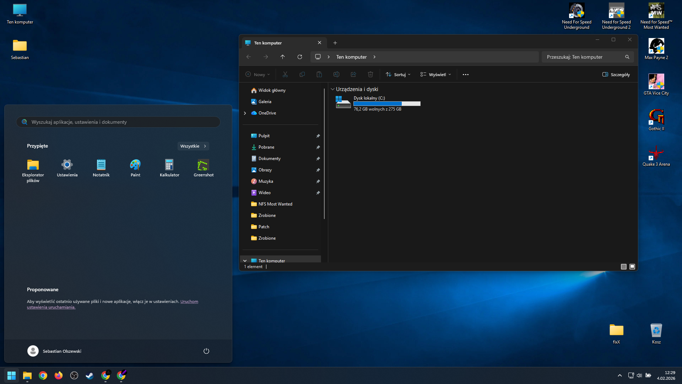Expand the OneDrive tree node

245,113
